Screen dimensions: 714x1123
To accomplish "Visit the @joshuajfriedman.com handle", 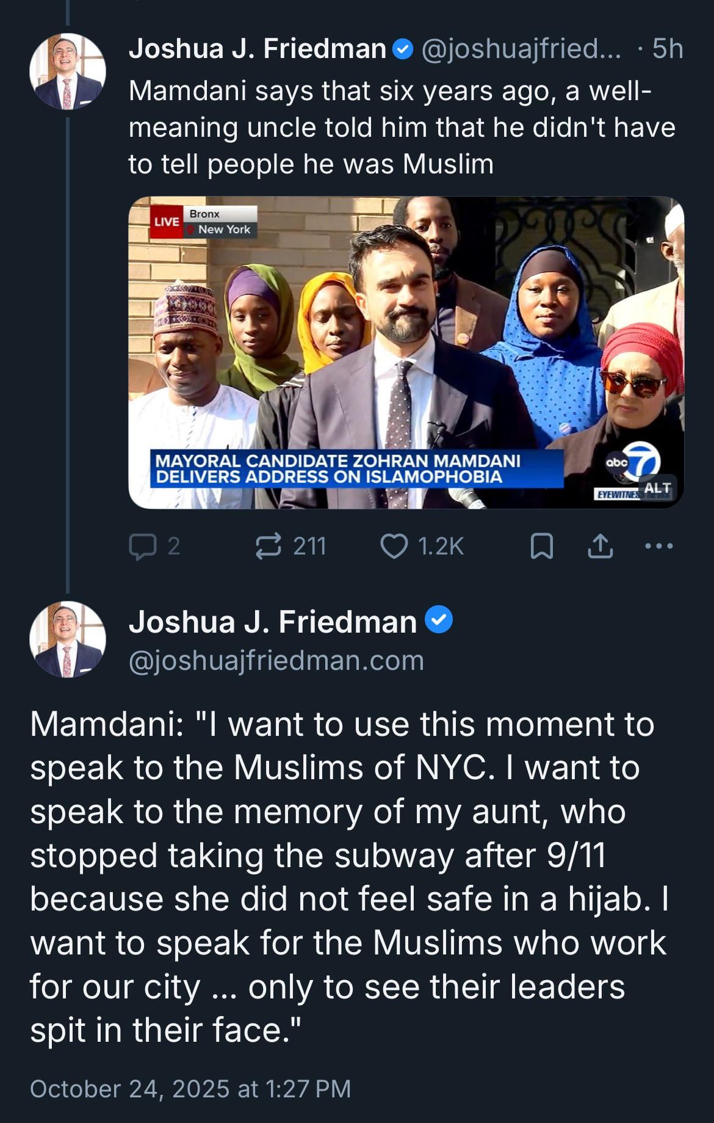I will [x=276, y=660].
